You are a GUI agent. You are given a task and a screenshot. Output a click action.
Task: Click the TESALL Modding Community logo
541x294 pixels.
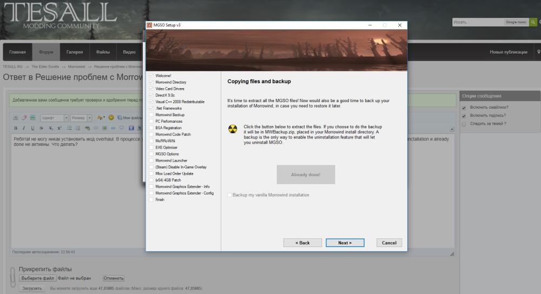tap(61, 16)
